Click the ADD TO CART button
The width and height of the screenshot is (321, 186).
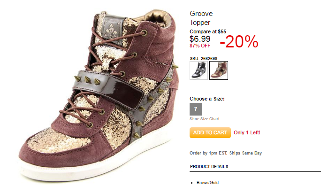pyautogui.click(x=210, y=133)
